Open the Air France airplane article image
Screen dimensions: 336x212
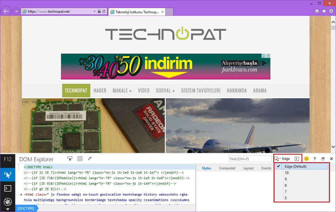238,126
